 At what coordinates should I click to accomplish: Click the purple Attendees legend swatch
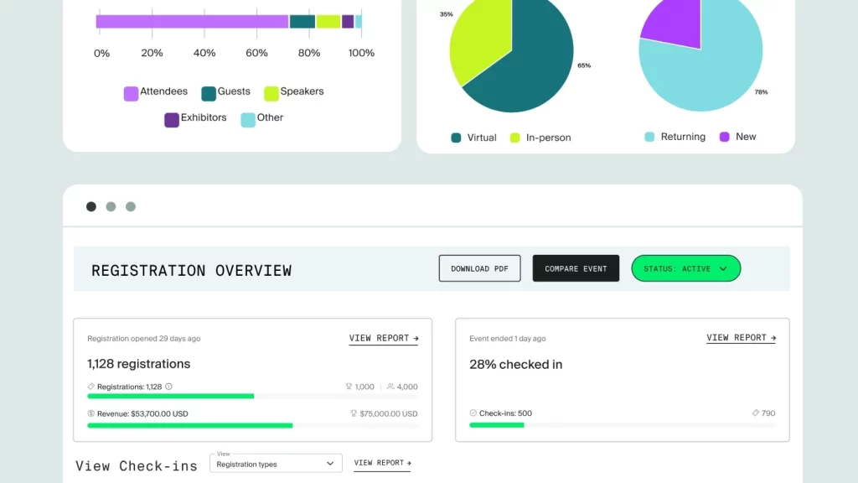(131, 94)
